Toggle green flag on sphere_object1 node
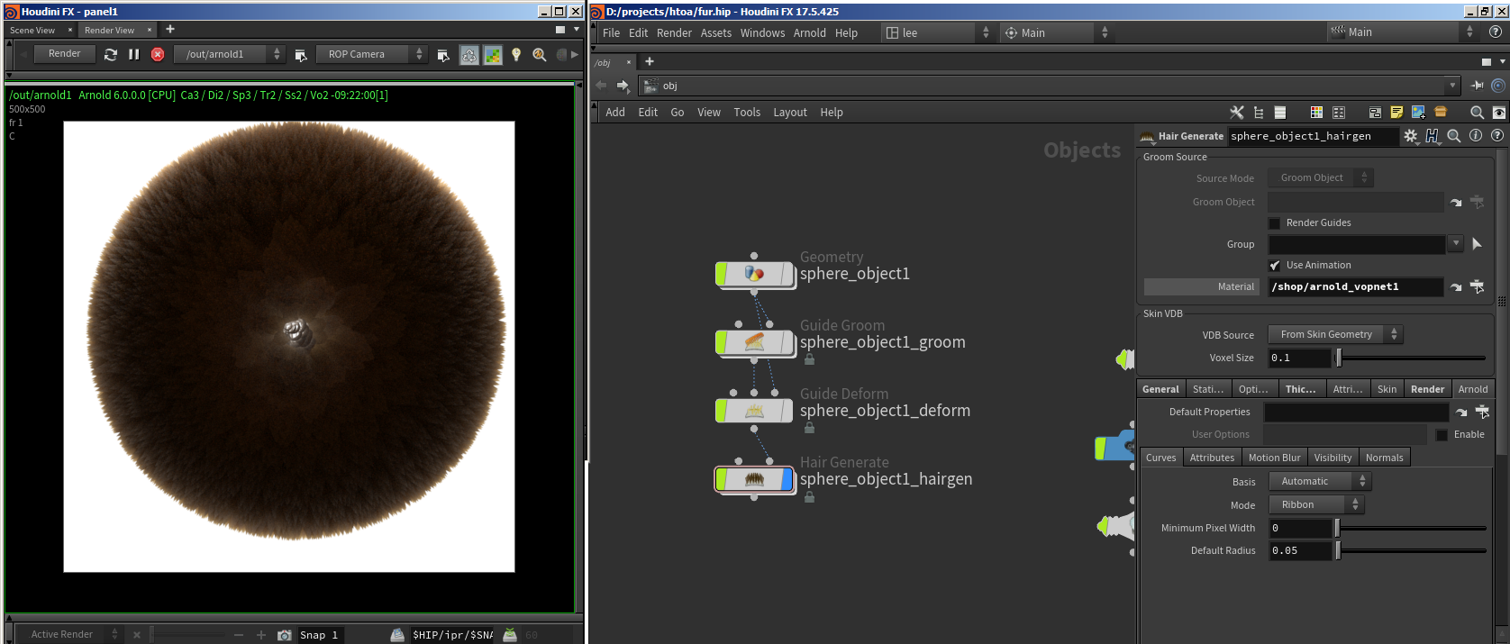This screenshot has width=1510, height=644. tap(721, 274)
